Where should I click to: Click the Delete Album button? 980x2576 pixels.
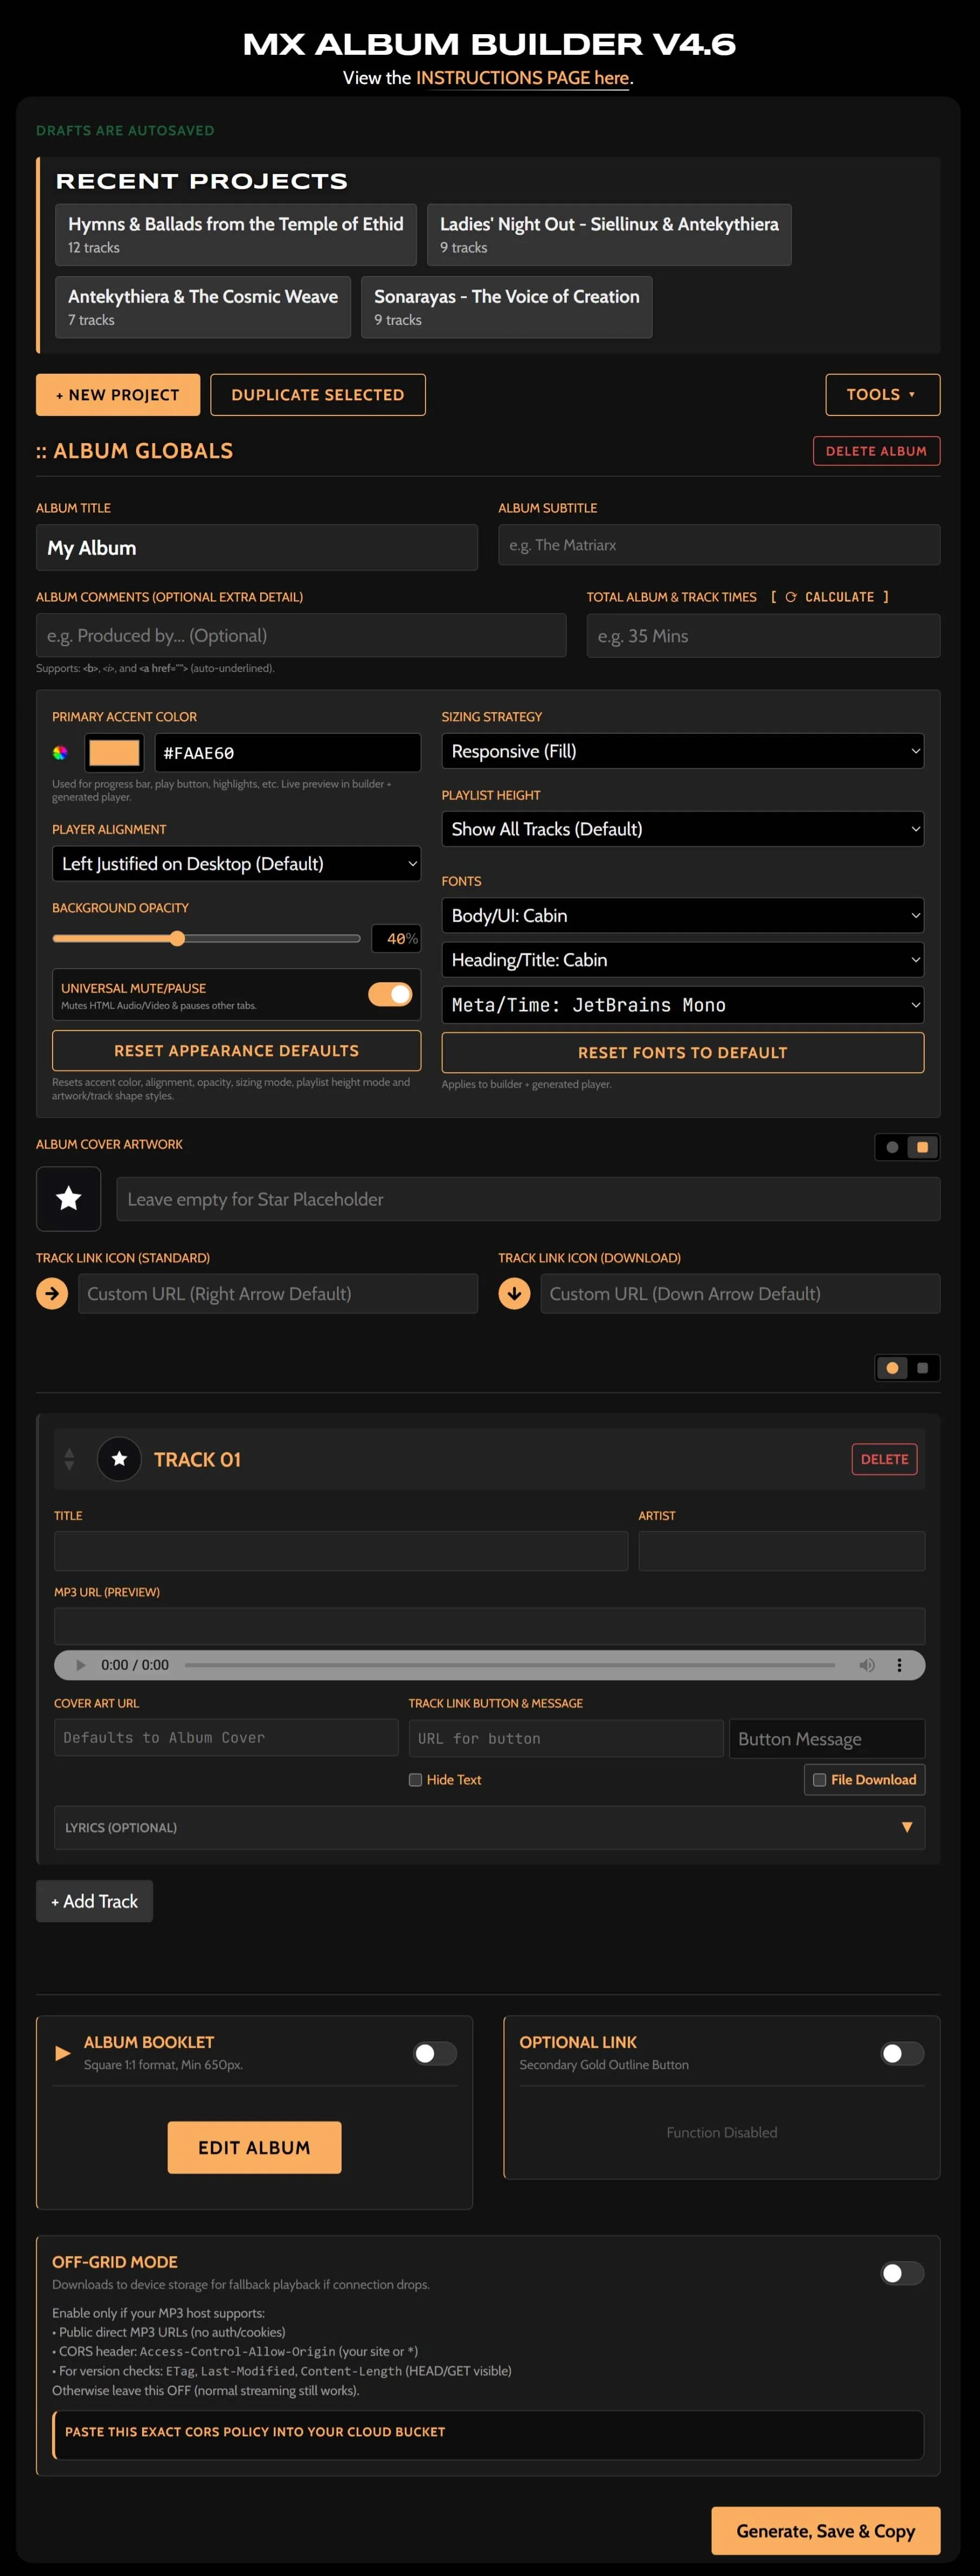coord(876,451)
